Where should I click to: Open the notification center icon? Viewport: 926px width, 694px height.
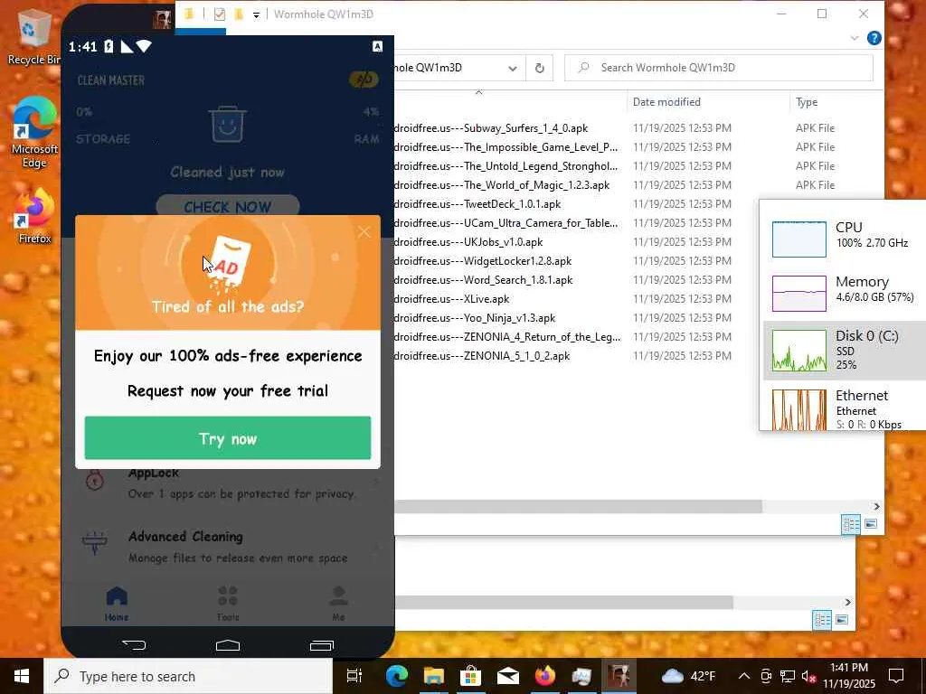coord(896,676)
